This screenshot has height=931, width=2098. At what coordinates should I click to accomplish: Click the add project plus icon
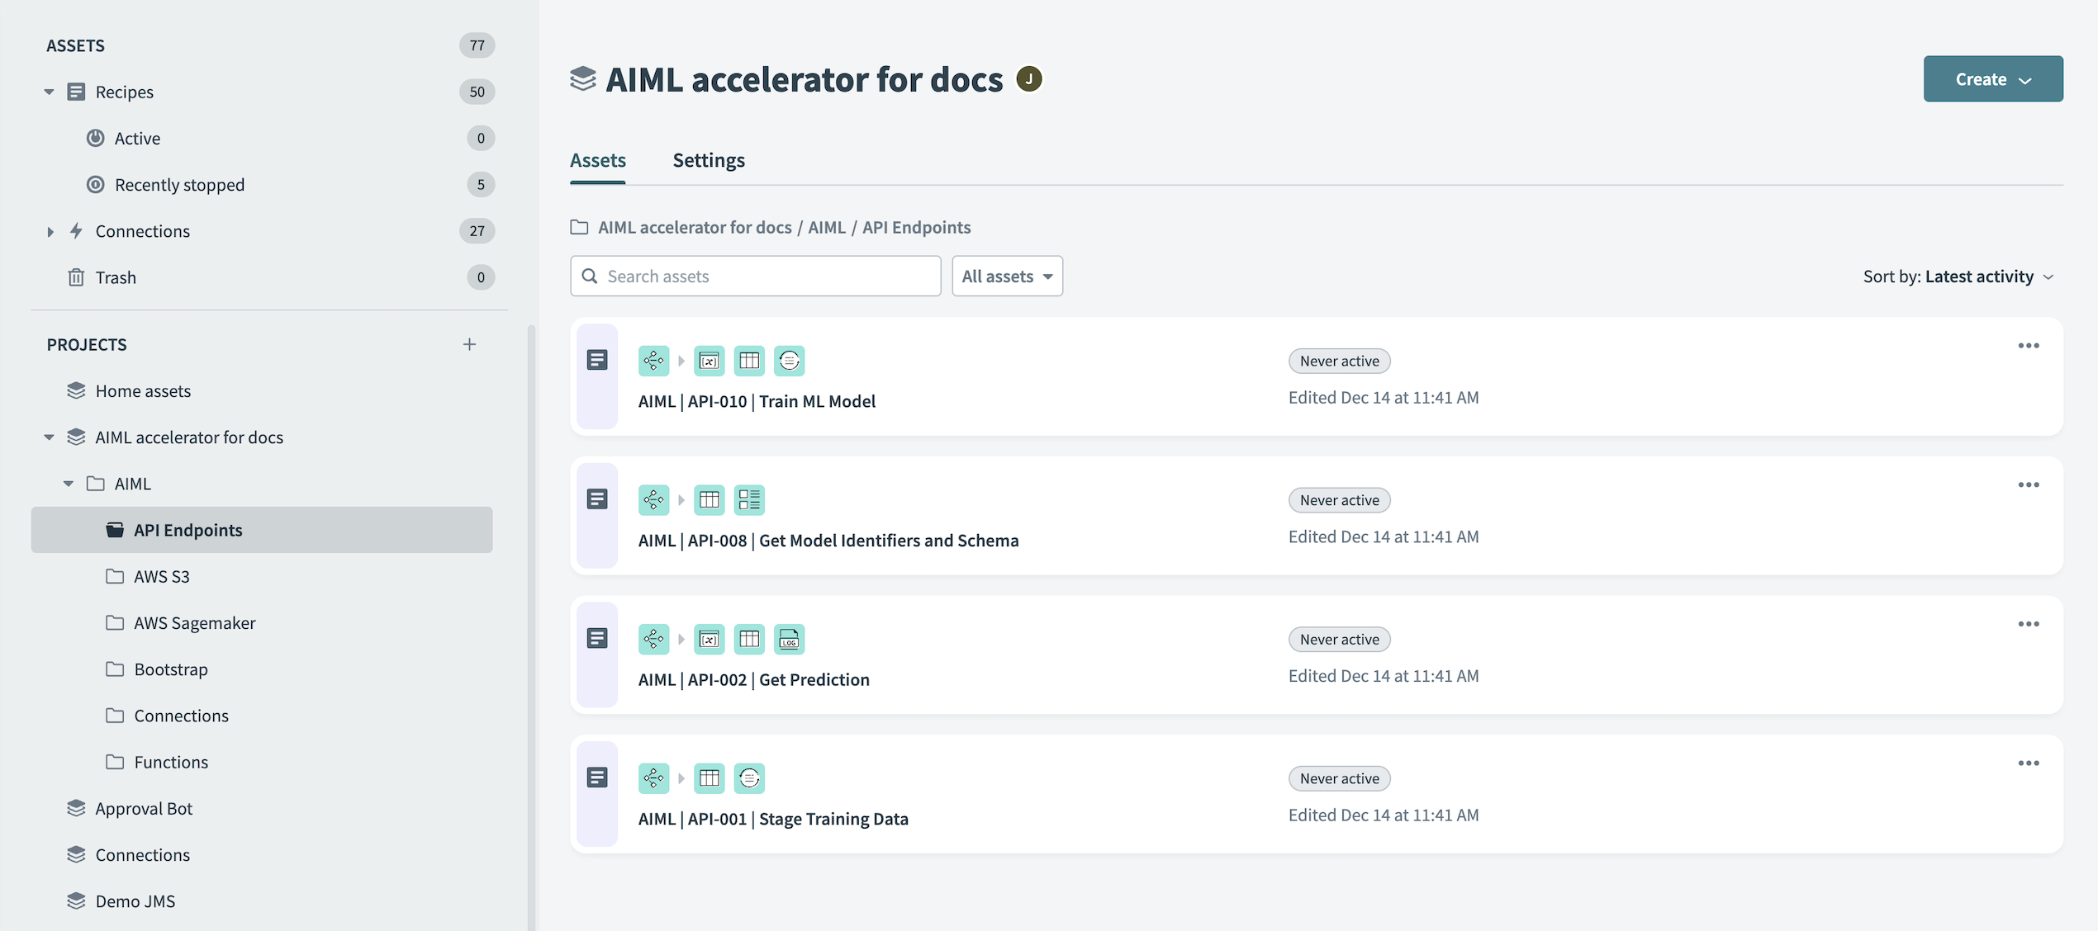(x=469, y=344)
